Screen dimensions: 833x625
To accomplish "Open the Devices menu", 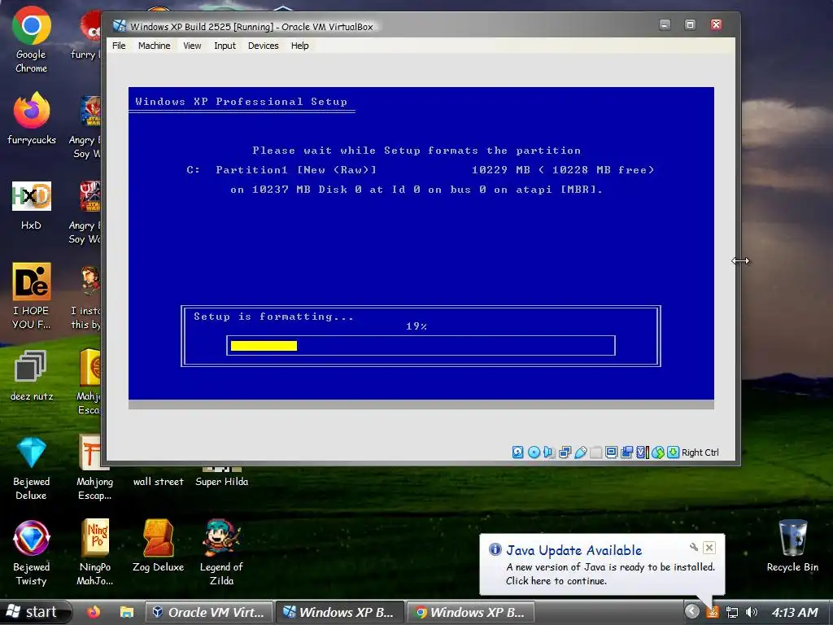I will [x=263, y=46].
